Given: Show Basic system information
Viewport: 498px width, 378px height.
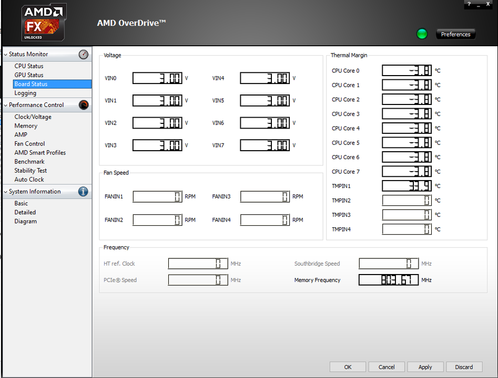Looking at the screenshot, I should 21,203.
